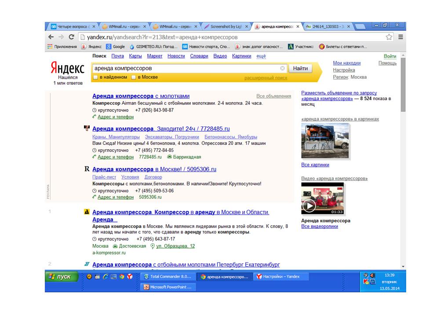Image resolution: width=422 pixels, height=316 pixels.
Task: Click the scrollbar down arrow
Action: [x=403, y=266]
